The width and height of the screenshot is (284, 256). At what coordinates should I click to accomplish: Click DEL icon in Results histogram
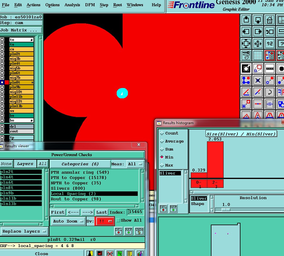pos(163,208)
